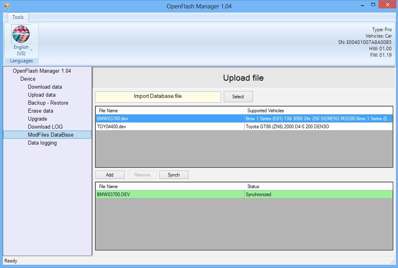Click the Status column header
Screen dimensions: 398x268
tap(318, 187)
